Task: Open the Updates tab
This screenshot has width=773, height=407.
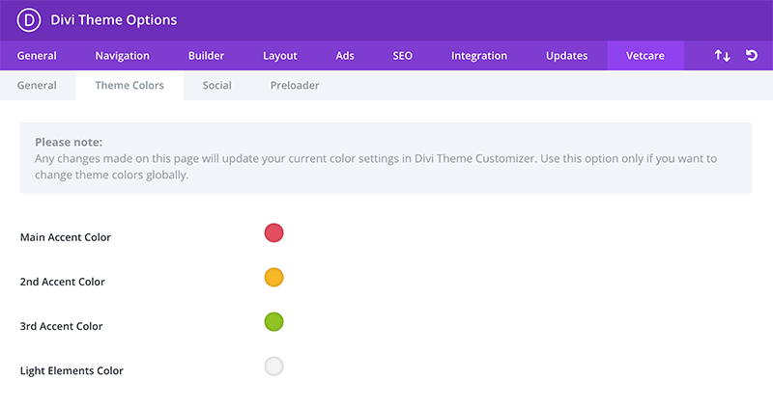Action: coord(566,56)
